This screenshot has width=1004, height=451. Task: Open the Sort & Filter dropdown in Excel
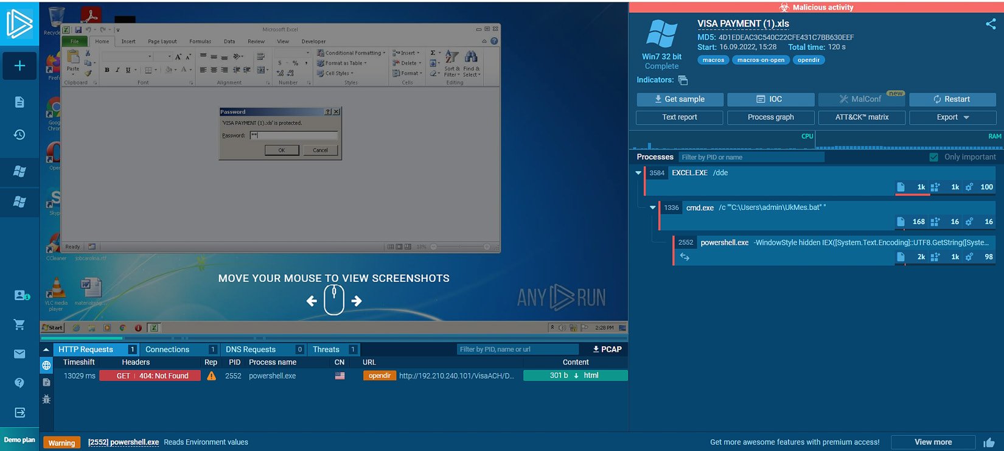pyautogui.click(x=452, y=63)
